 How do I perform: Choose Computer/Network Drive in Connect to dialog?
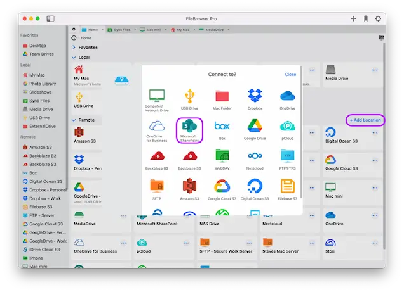[x=157, y=100]
